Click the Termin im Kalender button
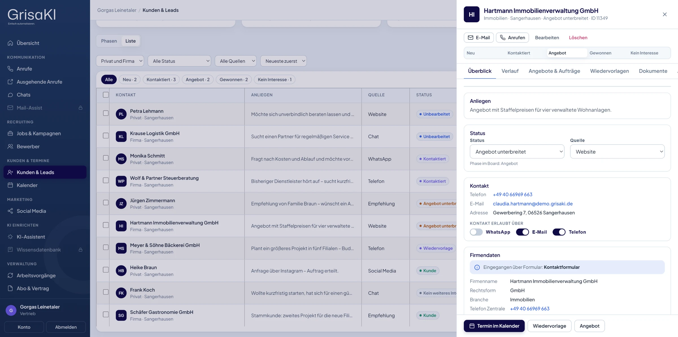Viewport: 678px width, 337px height. [494, 326]
